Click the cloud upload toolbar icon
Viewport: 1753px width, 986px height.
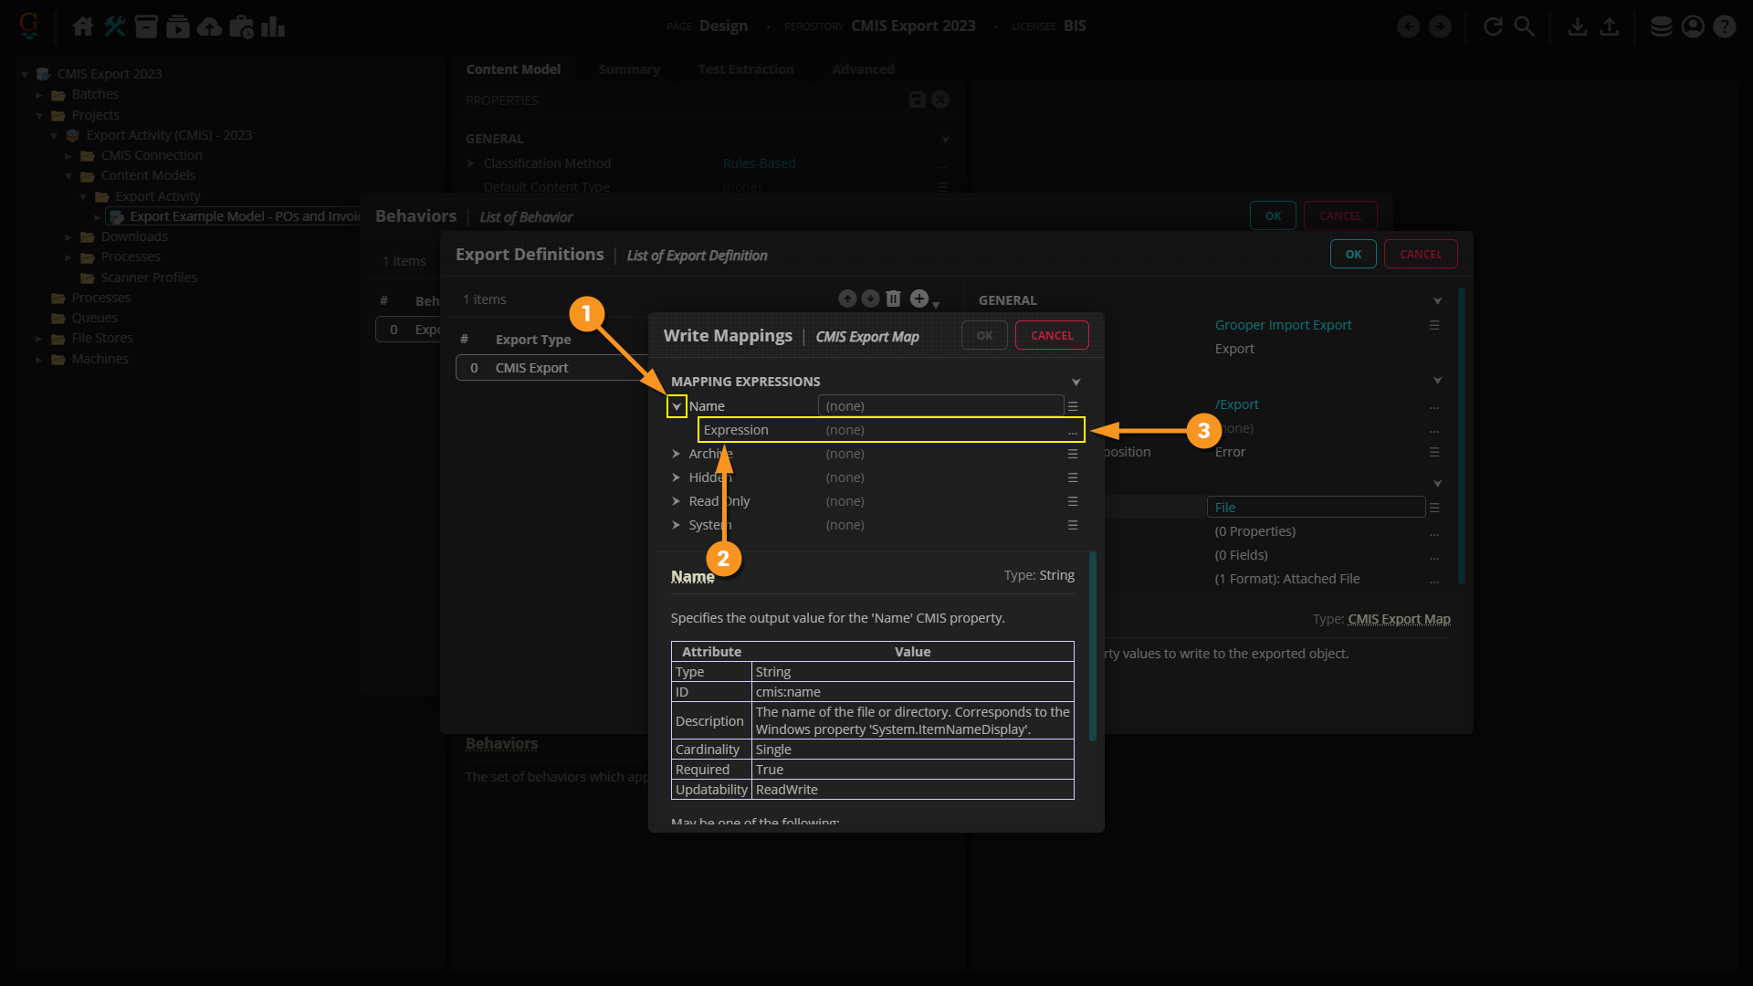pyautogui.click(x=209, y=26)
